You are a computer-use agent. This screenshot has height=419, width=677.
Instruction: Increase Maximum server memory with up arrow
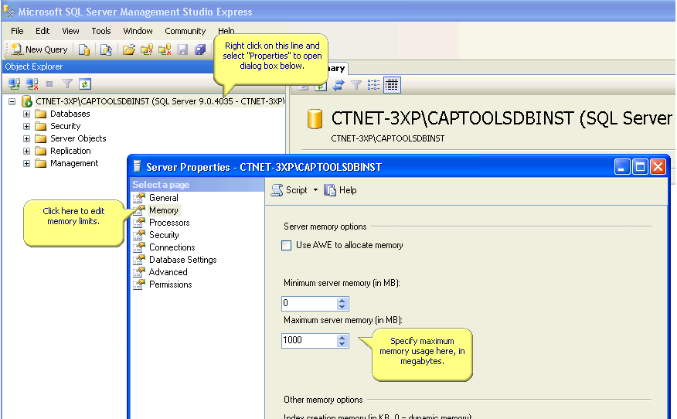click(x=342, y=337)
